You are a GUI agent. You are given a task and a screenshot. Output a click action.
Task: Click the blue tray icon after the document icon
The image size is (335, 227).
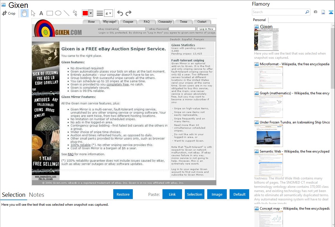(x=331, y=12)
